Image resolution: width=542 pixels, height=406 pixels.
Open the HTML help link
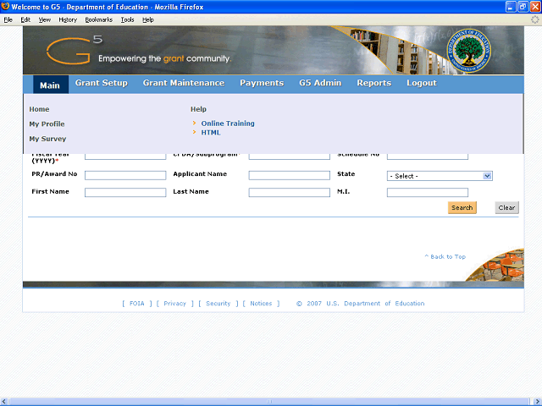tap(211, 132)
